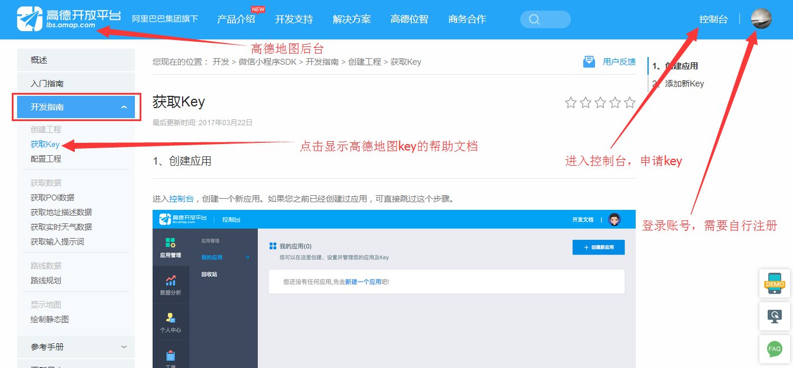Viewport: 793px width, 368px height.
Task: Open the floating DEMO button
Action: click(x=775, y=283)
